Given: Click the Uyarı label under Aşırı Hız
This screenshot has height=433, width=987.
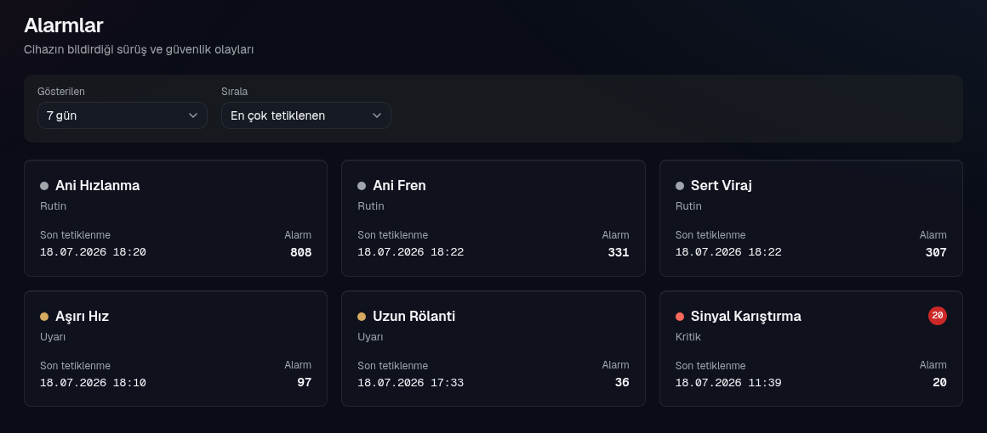Looking at the screenshot, I should click(x=53, y=337).
